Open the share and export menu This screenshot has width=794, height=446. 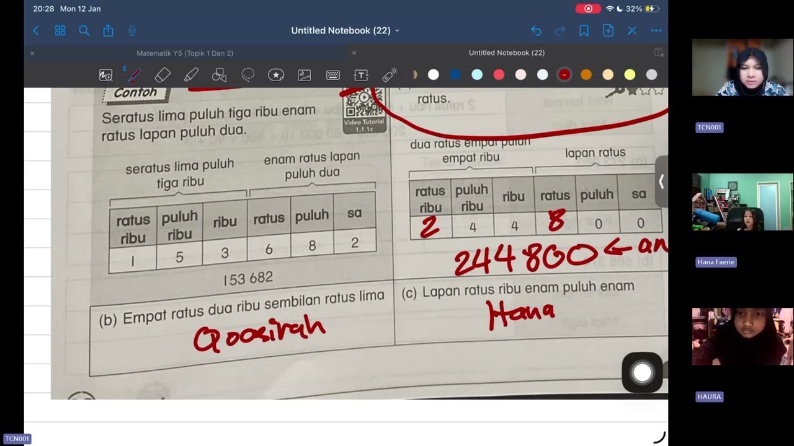coord(108,30)
